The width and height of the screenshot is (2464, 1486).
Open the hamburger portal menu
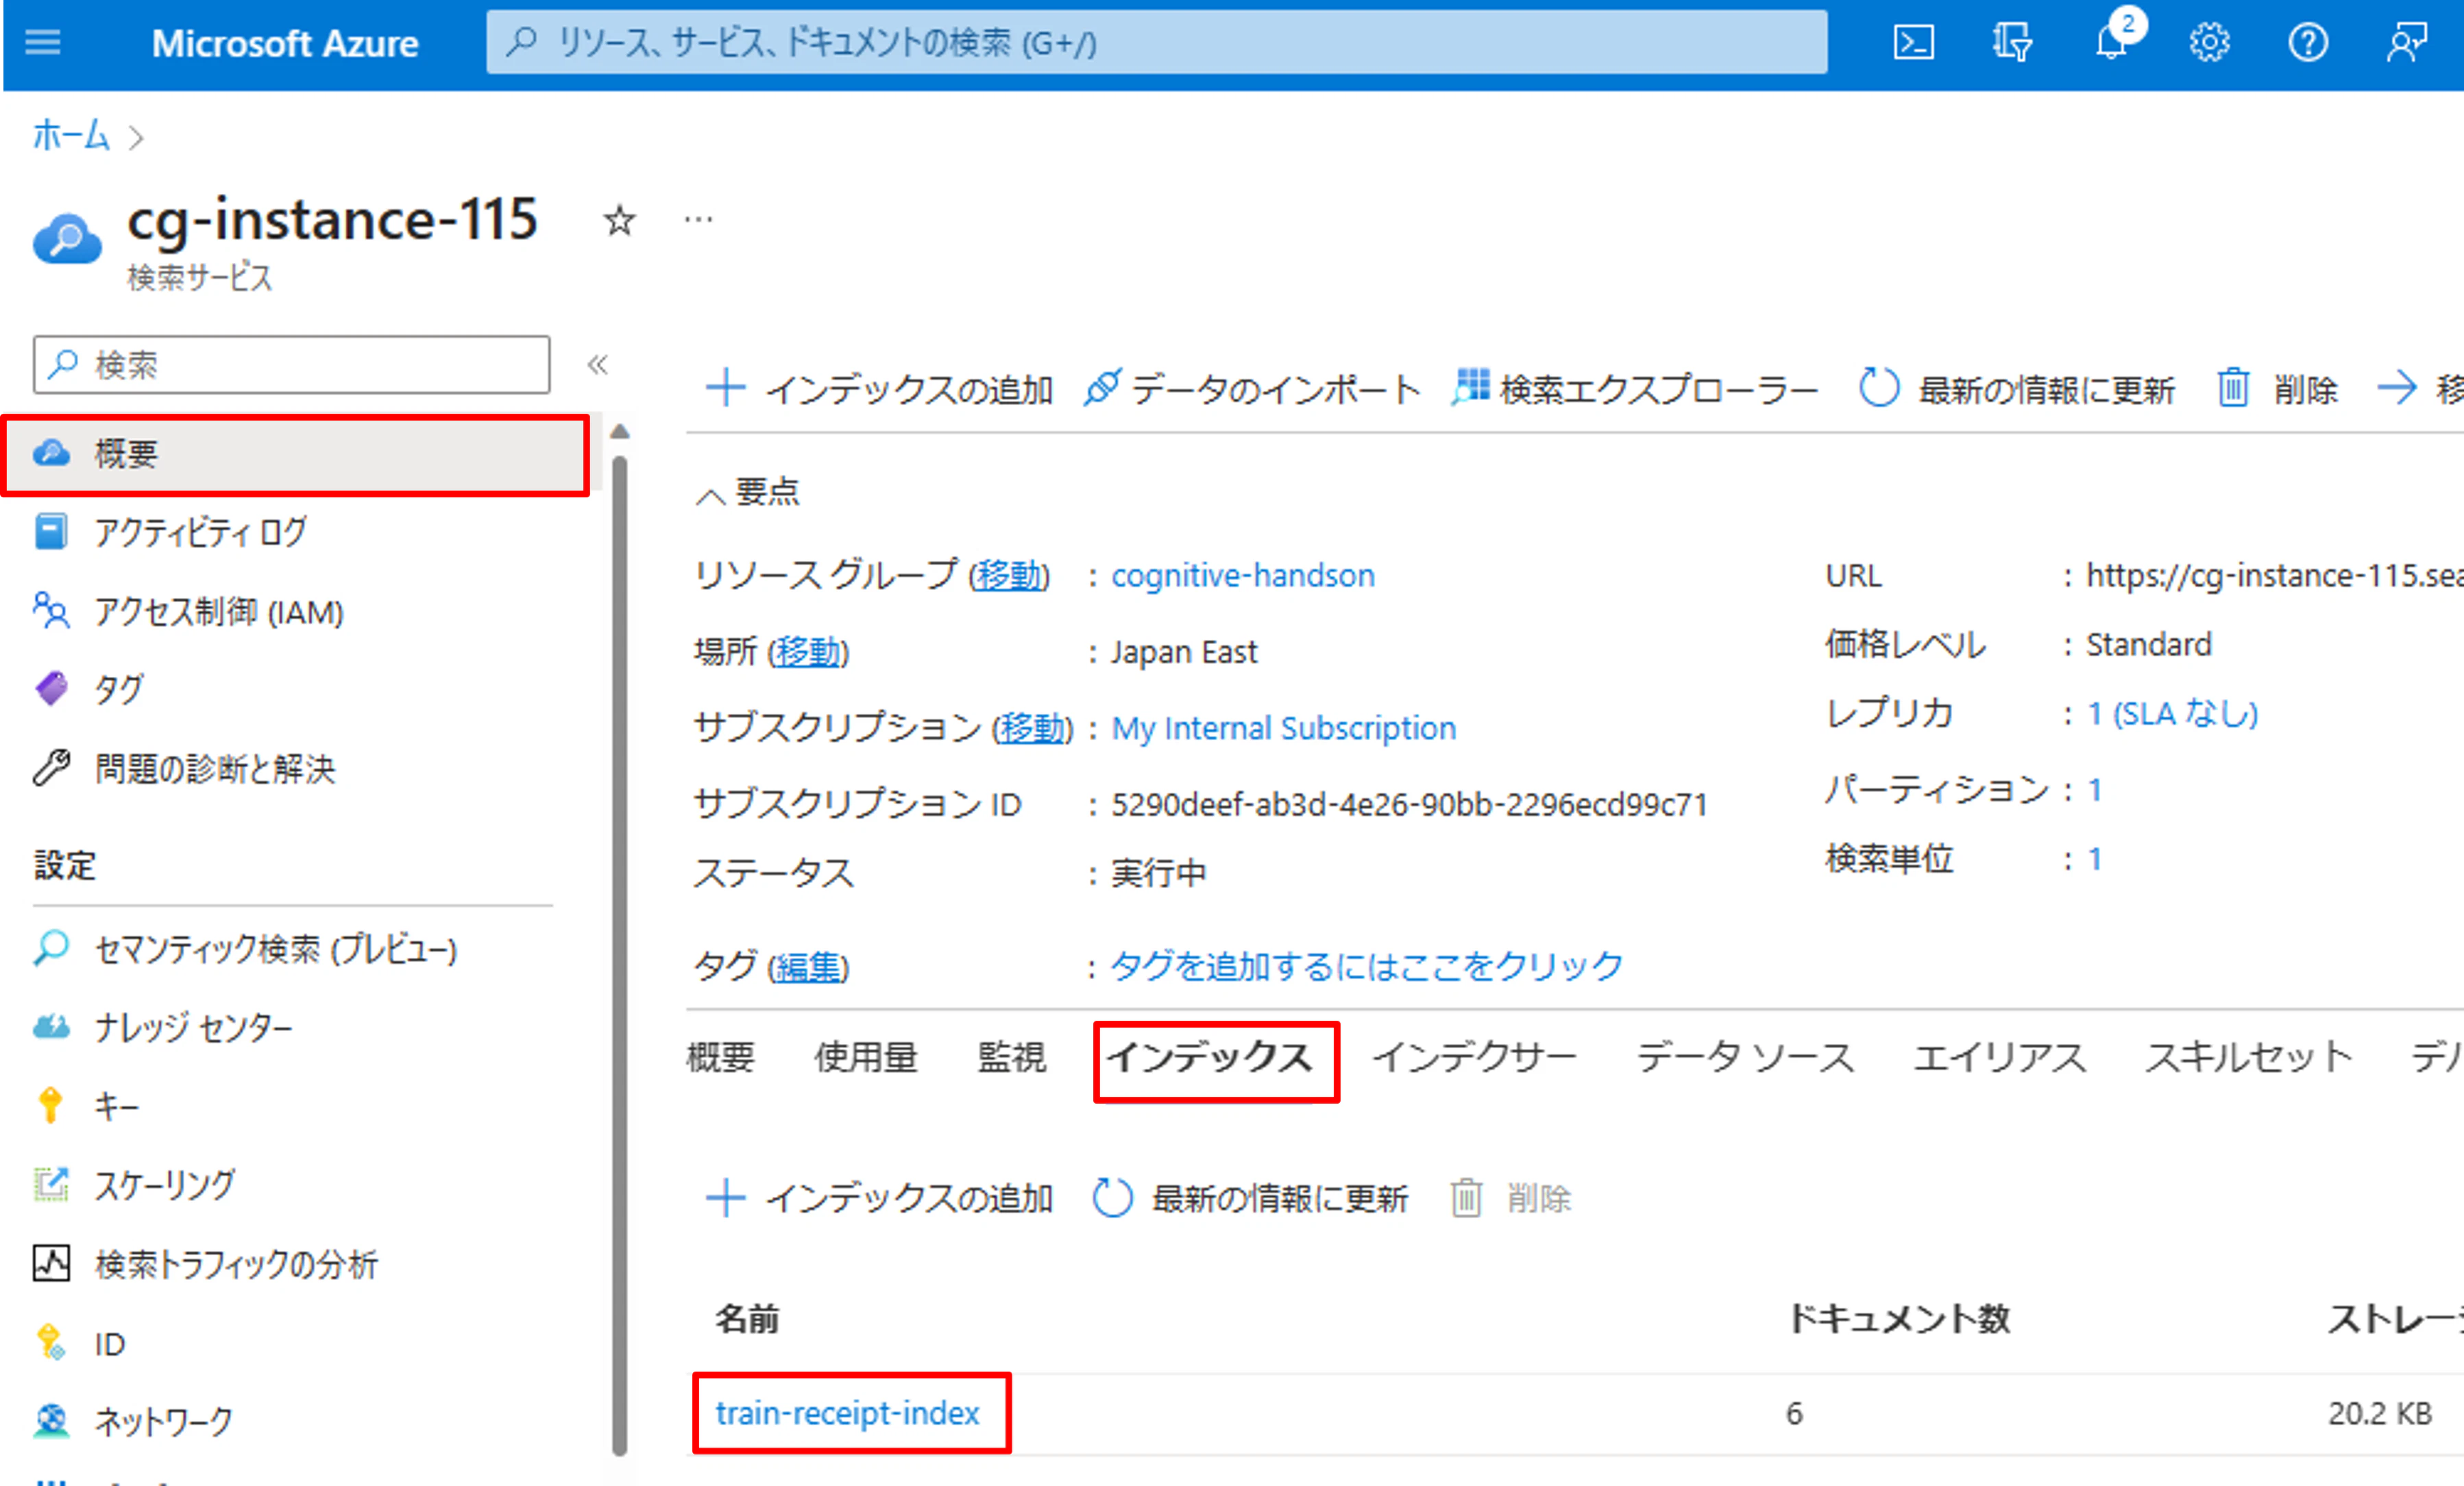43,43
